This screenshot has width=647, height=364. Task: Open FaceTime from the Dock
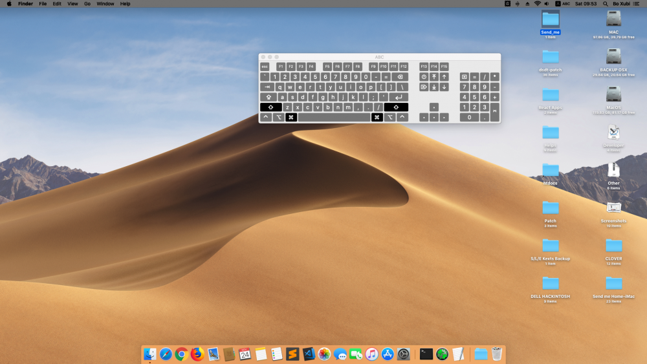point(356,354)
